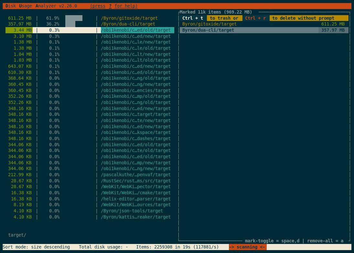This screenshot has width=354, height=253.
Task: Select the /RustSec/rust…ms/src/target entry
Action: [136, 181]
